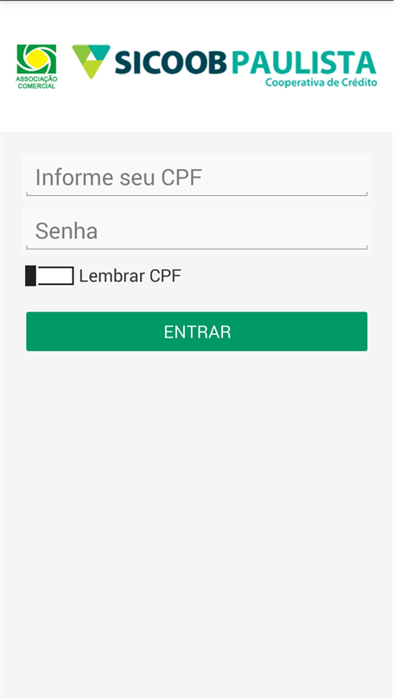Click the Associação Comercial green logo
This screenshot has width=394, height=699.
click(x=36, y=66)
